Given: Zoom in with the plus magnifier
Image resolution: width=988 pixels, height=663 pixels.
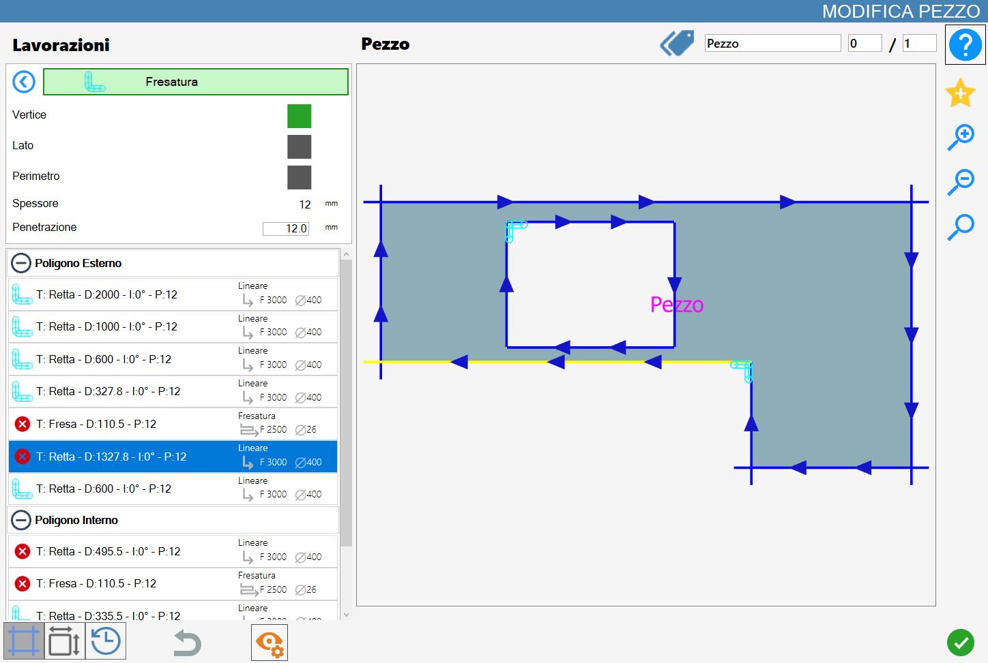Looking at the screenshot, I should (961, 137).
